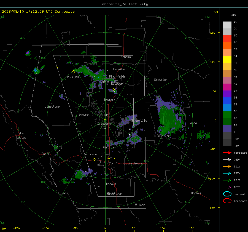Click the Banff label on map
Image resolution: width=248 pixels, height=232 pixels.
(45, 154)
